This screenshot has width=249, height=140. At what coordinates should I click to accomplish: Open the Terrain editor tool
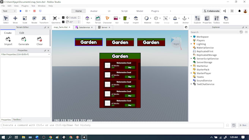tap(98, 20)
